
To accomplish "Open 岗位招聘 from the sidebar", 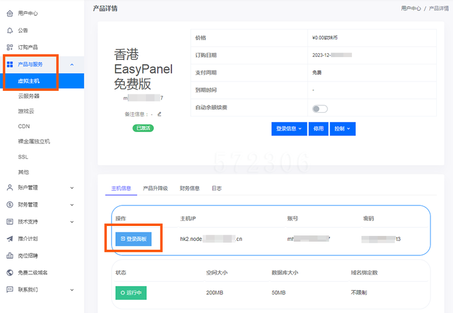I will tap(28, 255).
